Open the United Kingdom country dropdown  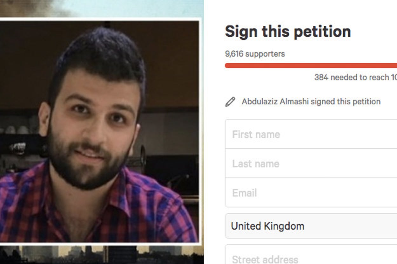[x=311, y=226]
